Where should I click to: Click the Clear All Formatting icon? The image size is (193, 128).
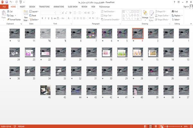point(70,13)
